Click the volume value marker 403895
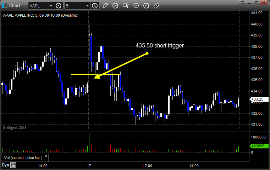 pos(259,146)
